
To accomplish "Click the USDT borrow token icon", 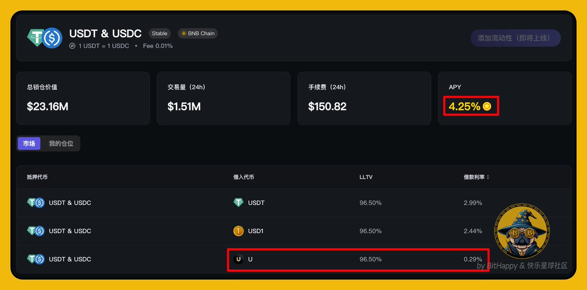I will pos(238,202).
